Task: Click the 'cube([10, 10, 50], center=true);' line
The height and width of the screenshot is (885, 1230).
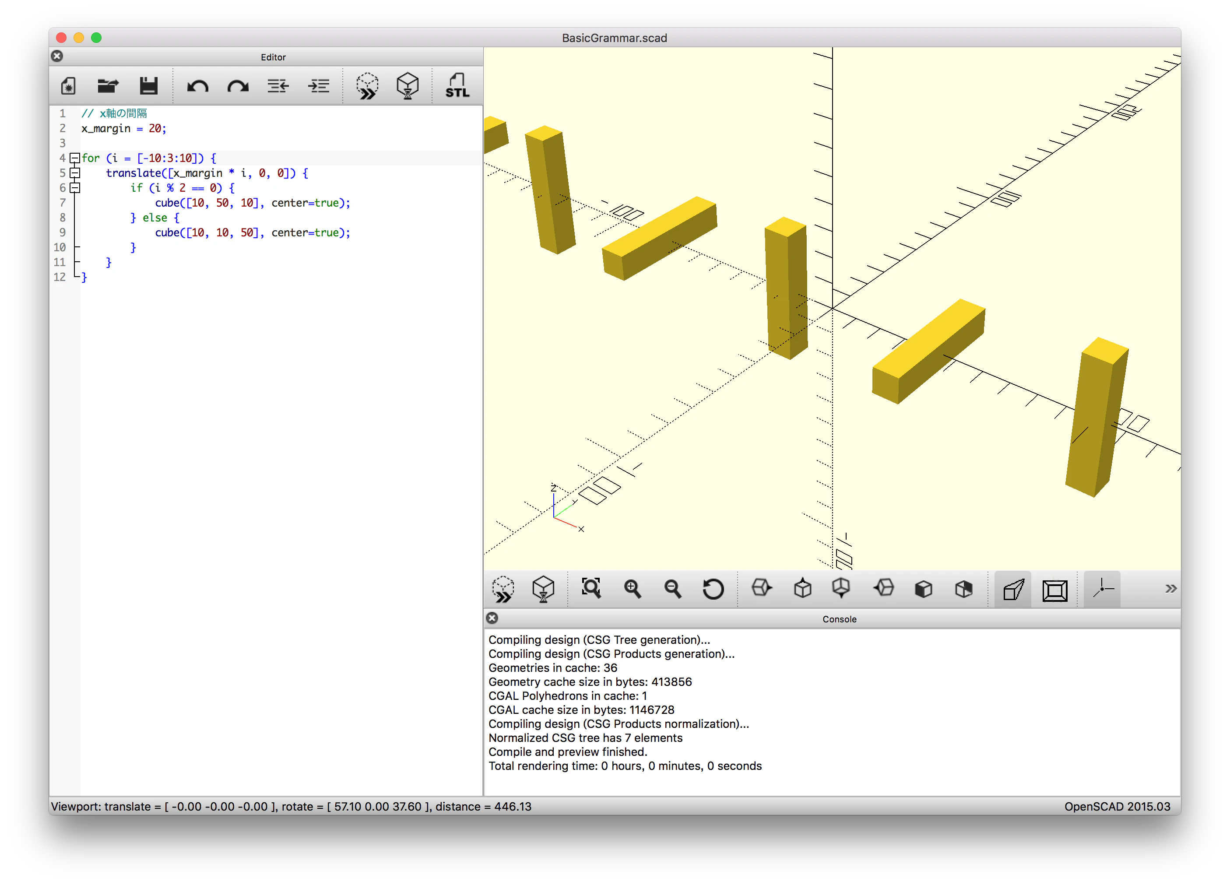Action: click(253, 233)
